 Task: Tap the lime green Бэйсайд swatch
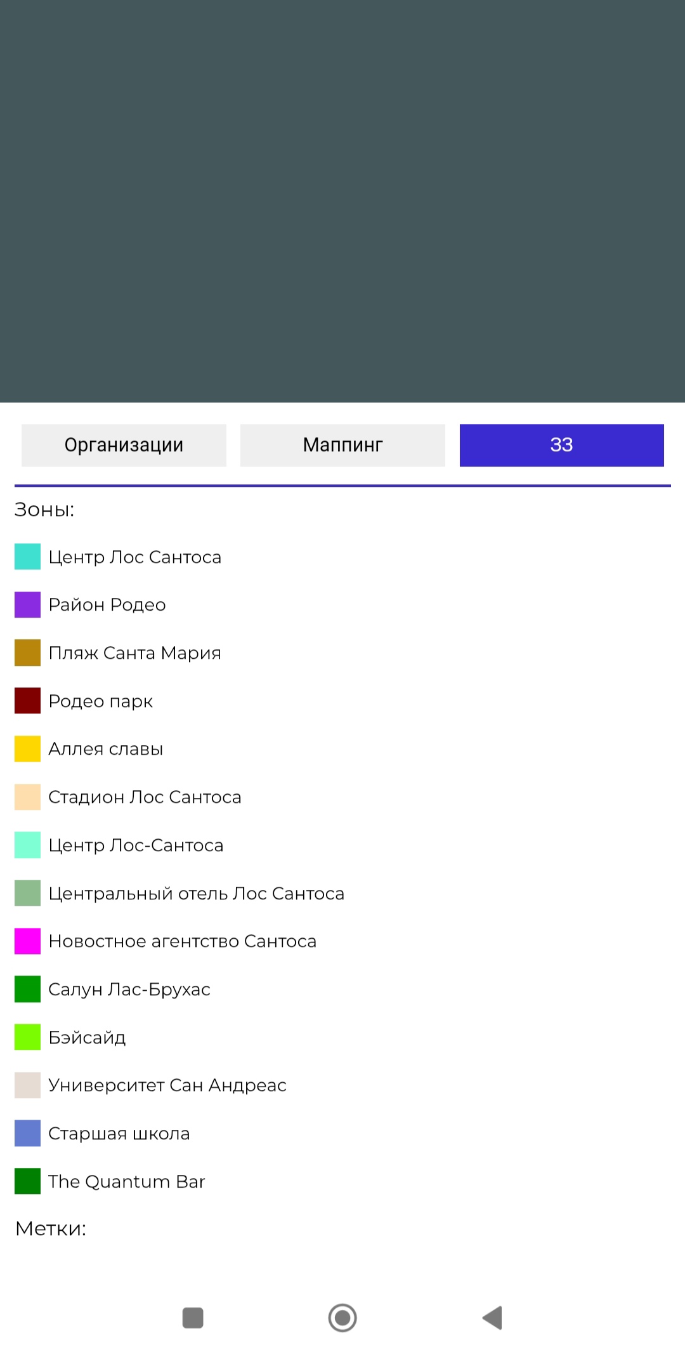pyautogui.click(x=27, y=1037)
